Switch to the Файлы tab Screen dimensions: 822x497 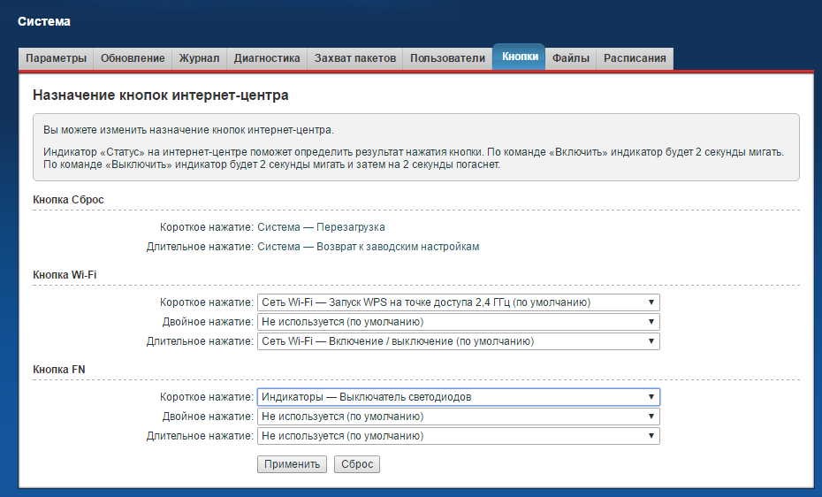571,58
